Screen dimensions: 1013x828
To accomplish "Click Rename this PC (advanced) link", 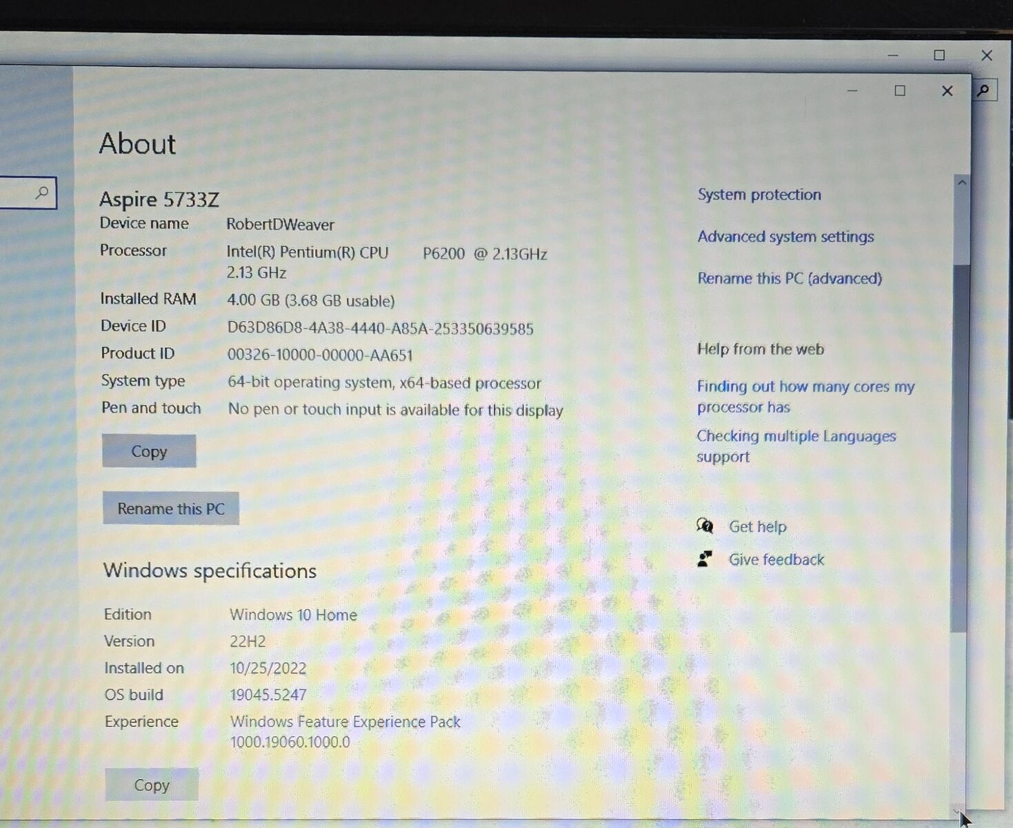I will [x=790, y=279].
